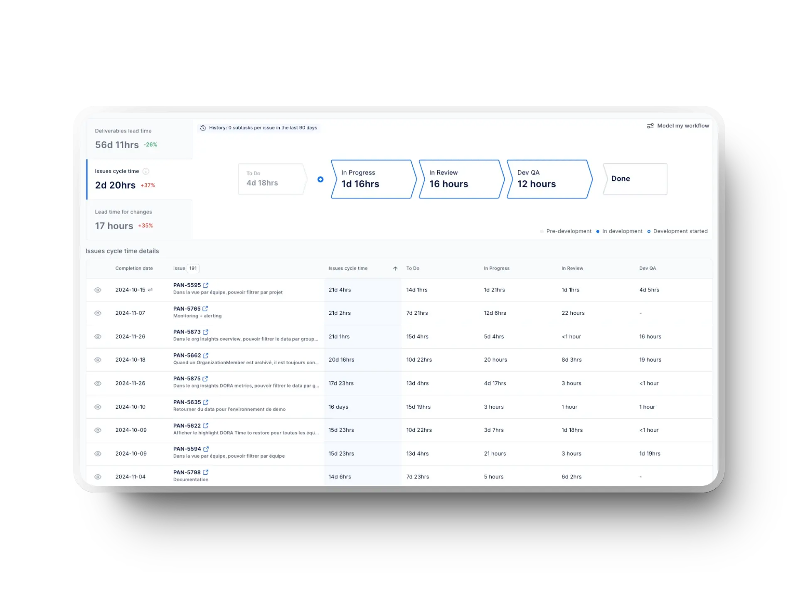Viewport: 798px width, 598px height.
Task: Toggle visibility eye on the PAN-5798 row
Action: (x=98, y=477)
